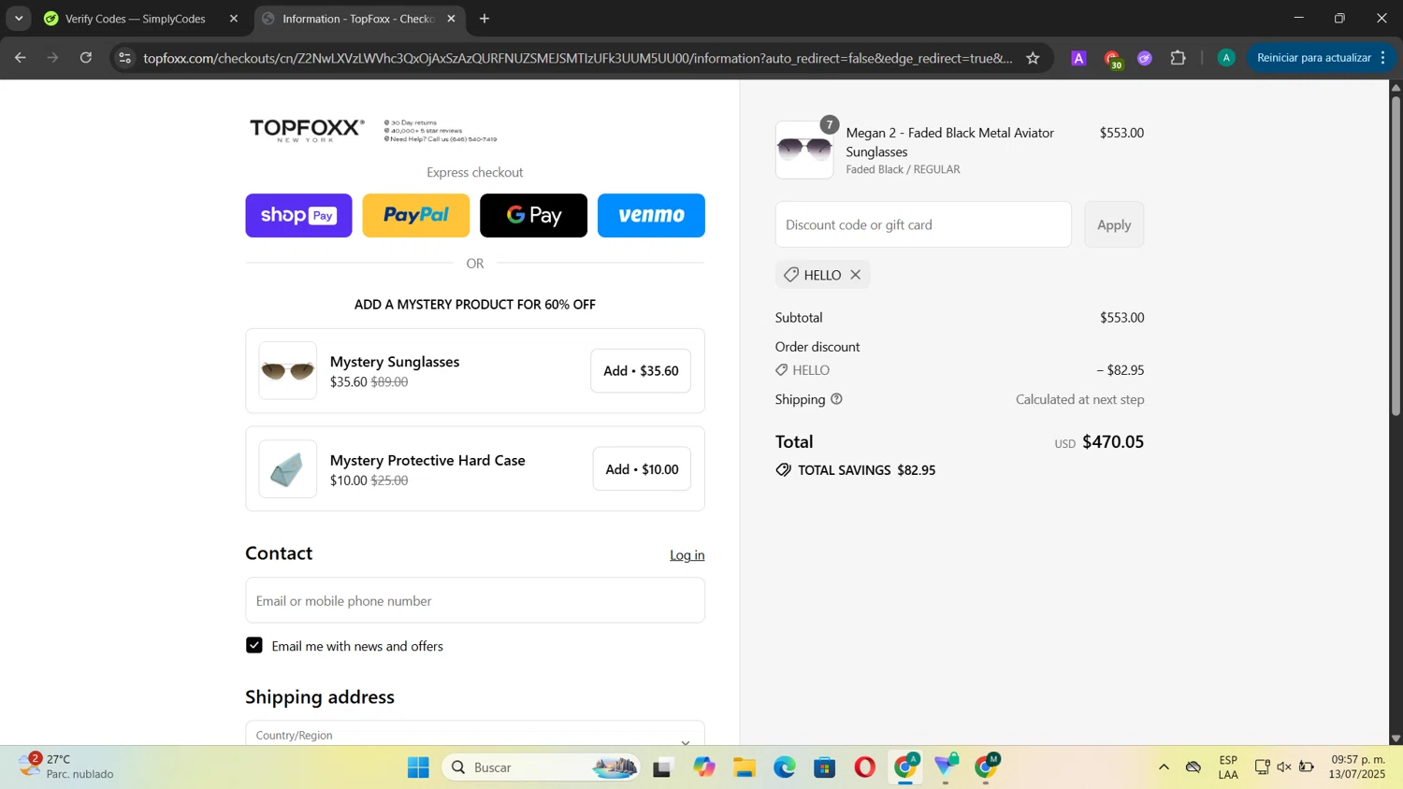Apply the discount code
The width and height of the screenshot is (1403, 789).
(x=1114, y=224)
